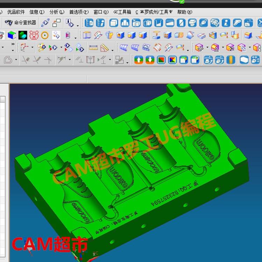The height and width of the screenshot is (262, 262).
Task: Open the 帮助 help menu
Action: (184, 12)
